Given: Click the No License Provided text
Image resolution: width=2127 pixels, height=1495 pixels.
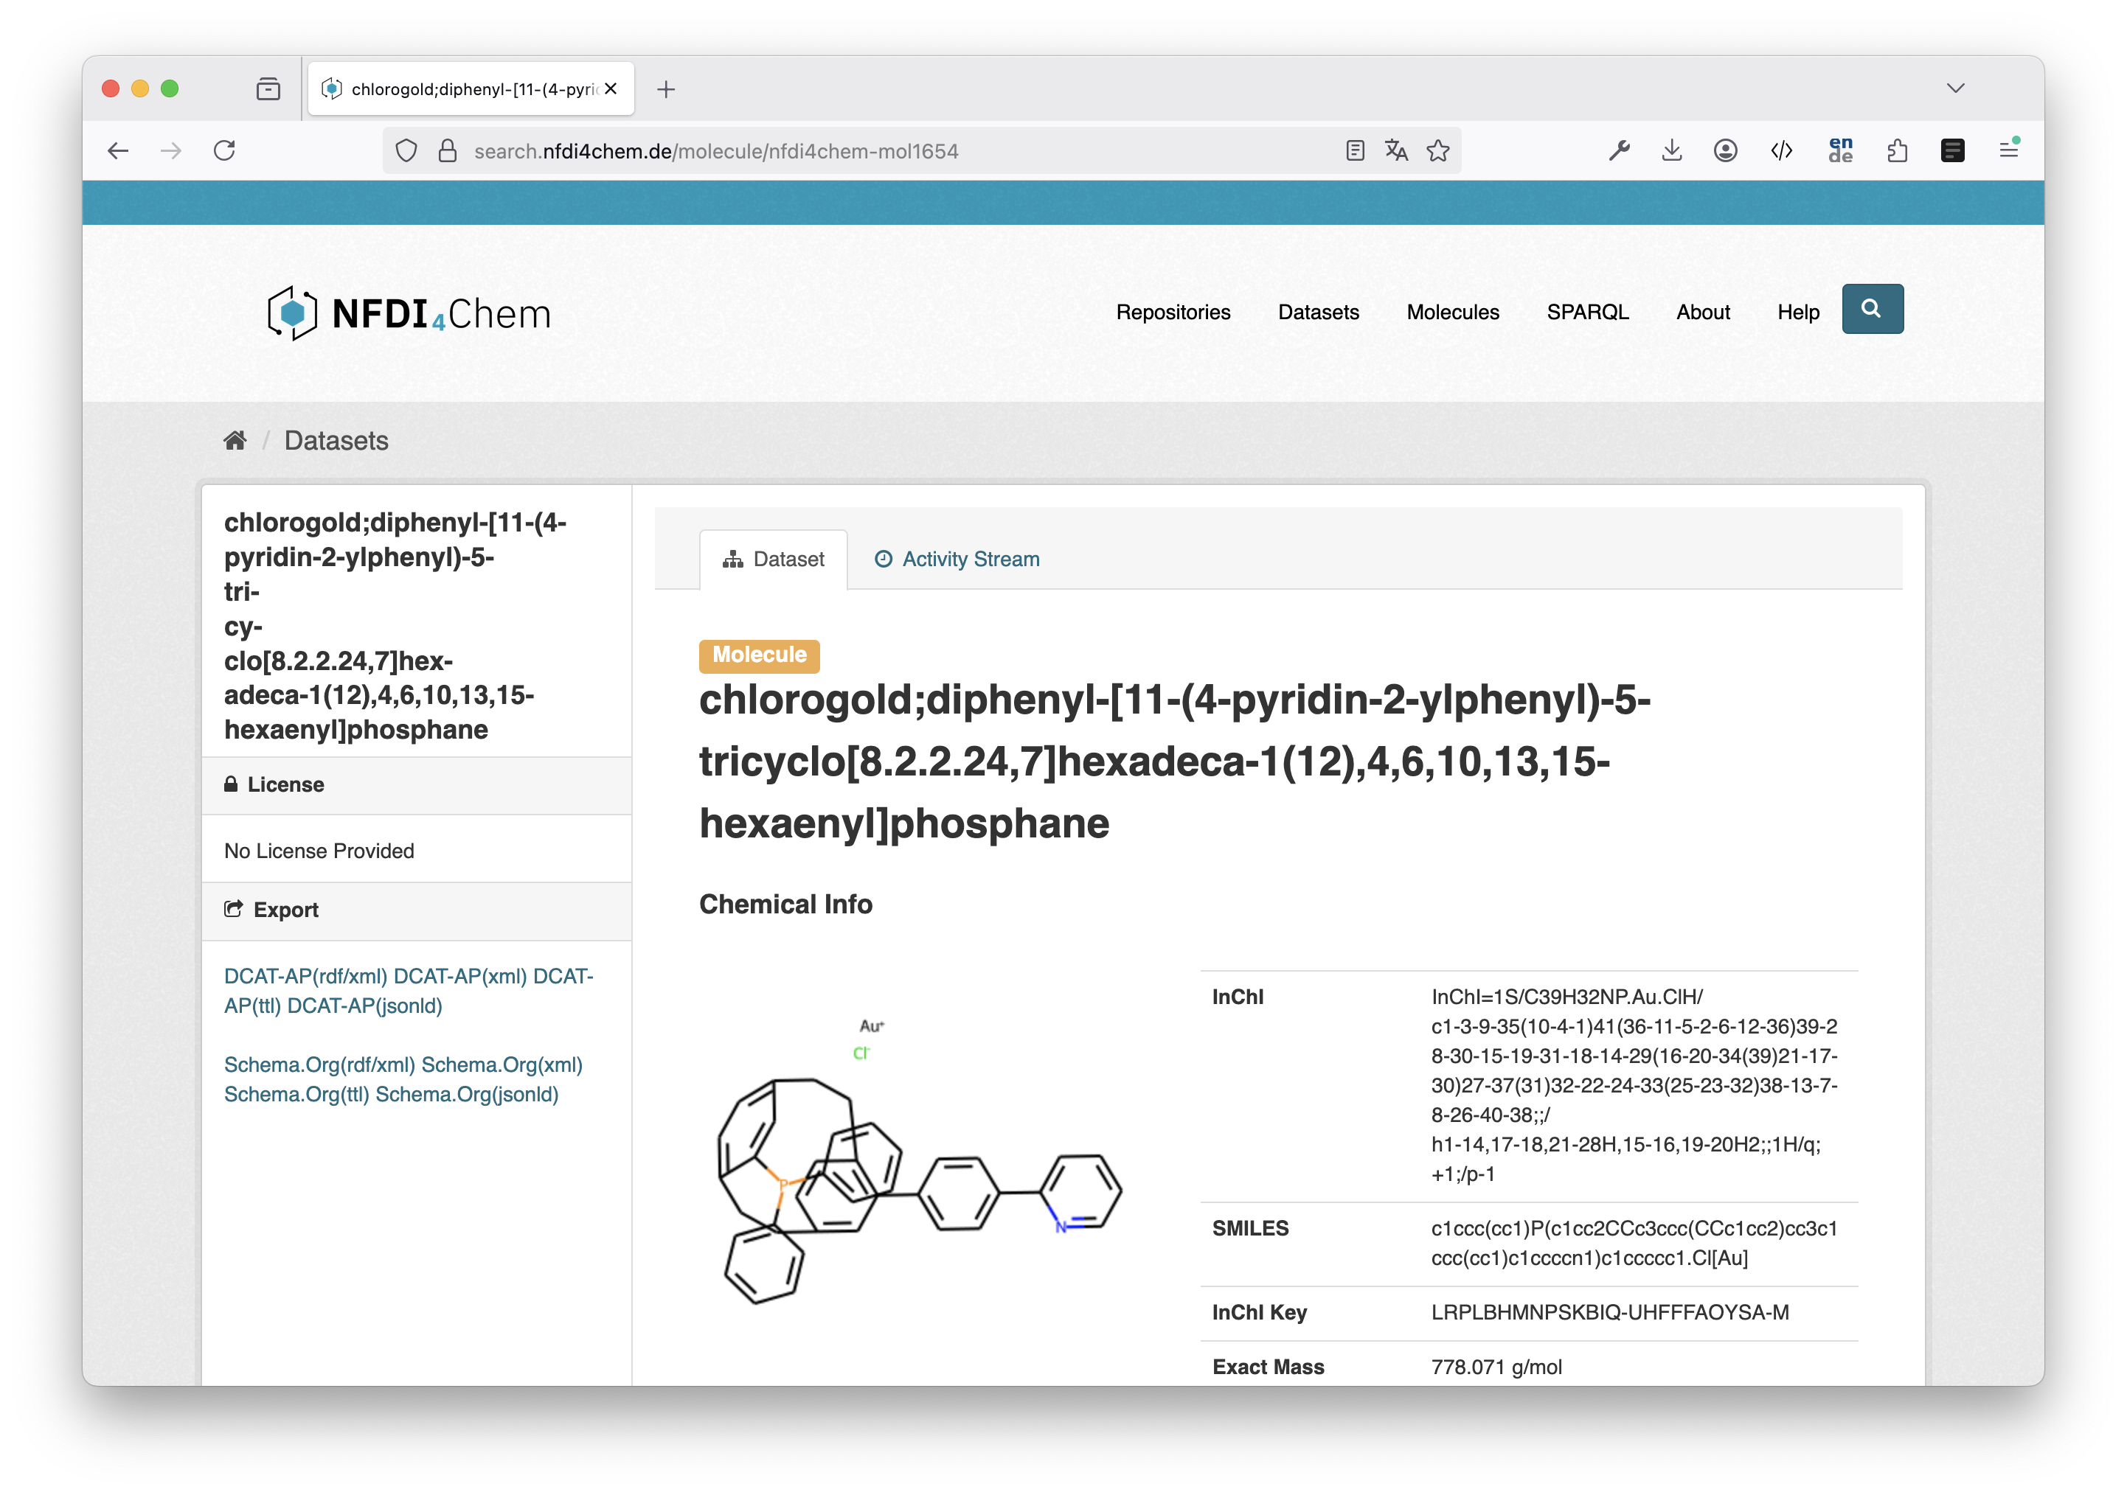Looking at the screenshot, I should pyautogui.click(x=319, y=851).
